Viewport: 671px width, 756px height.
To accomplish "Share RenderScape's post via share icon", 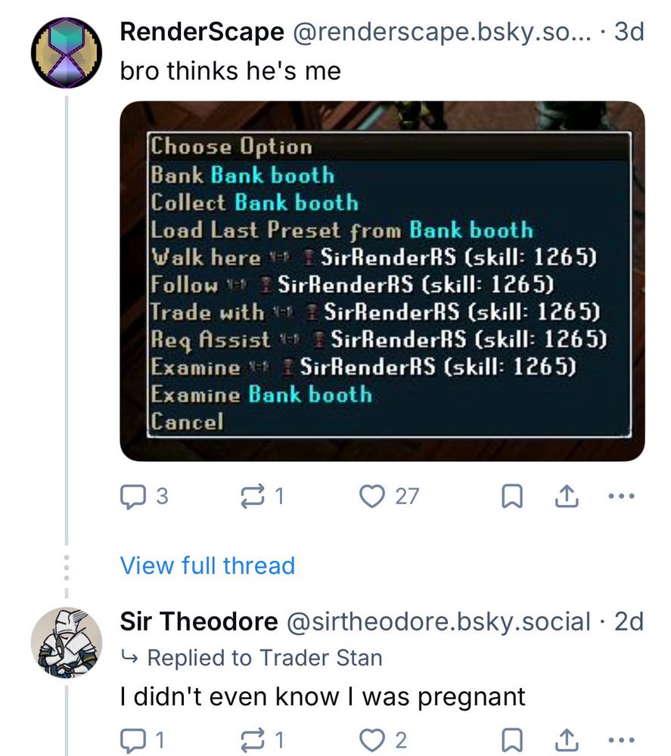I will pyautogui.click(x=567, y=496).
